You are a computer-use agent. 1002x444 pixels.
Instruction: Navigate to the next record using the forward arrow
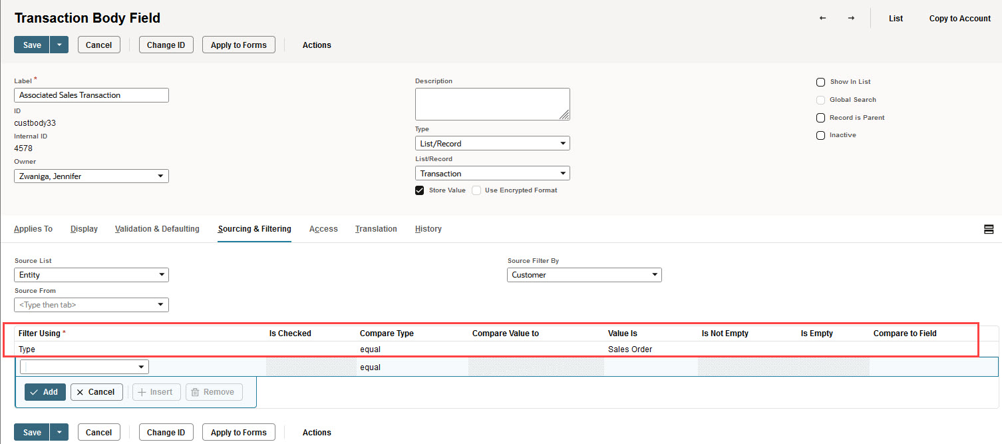point(851,19)
